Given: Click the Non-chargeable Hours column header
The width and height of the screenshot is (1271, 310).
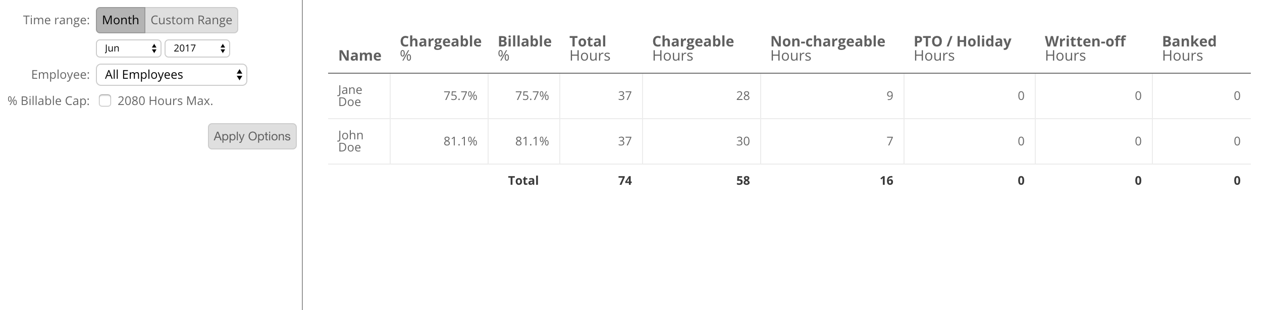Looking at the screenshot, I should click(x=828, y=48).
